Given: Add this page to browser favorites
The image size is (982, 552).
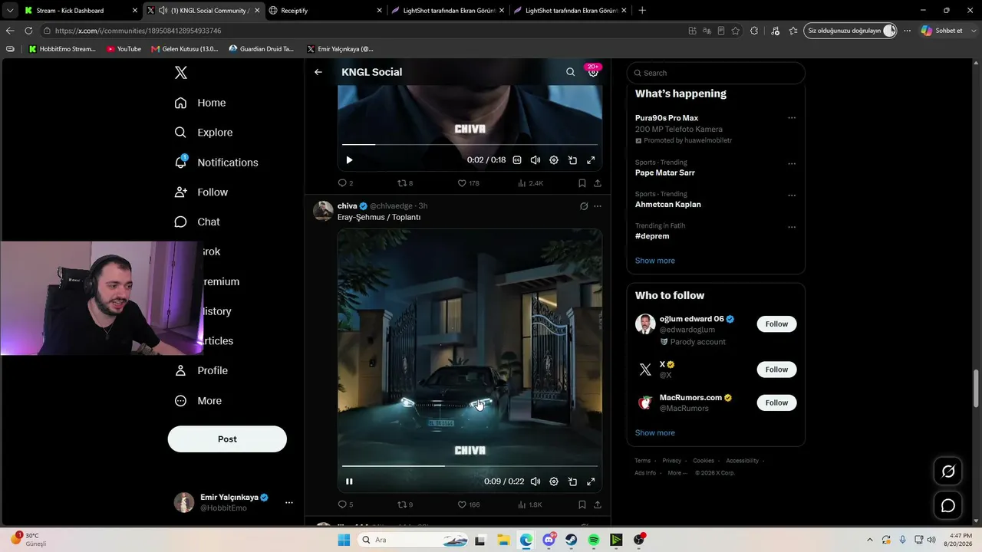Looking at the screenshot, I should (x=736, y=31).
